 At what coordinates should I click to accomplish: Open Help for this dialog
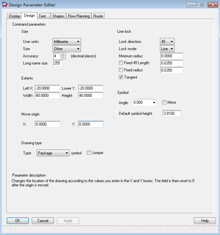(205, 221)
